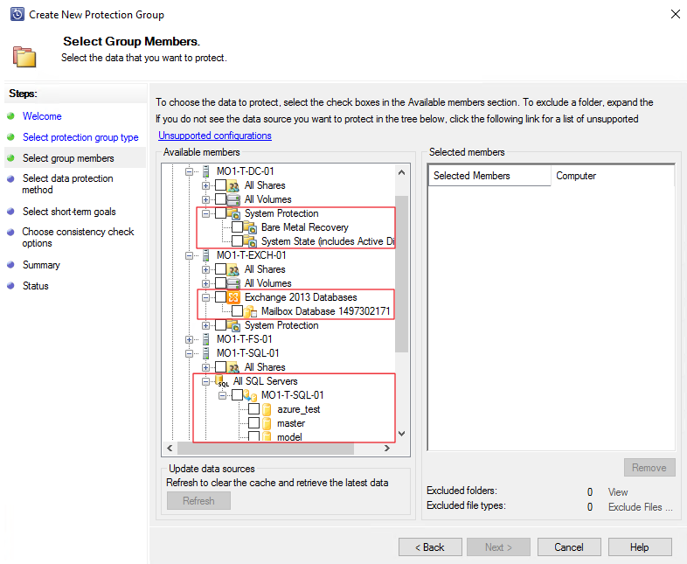Screen dimensions: 687x564
Task: Click All Volumes icon under MO1-T-DC-01
Action: point(233,199)
